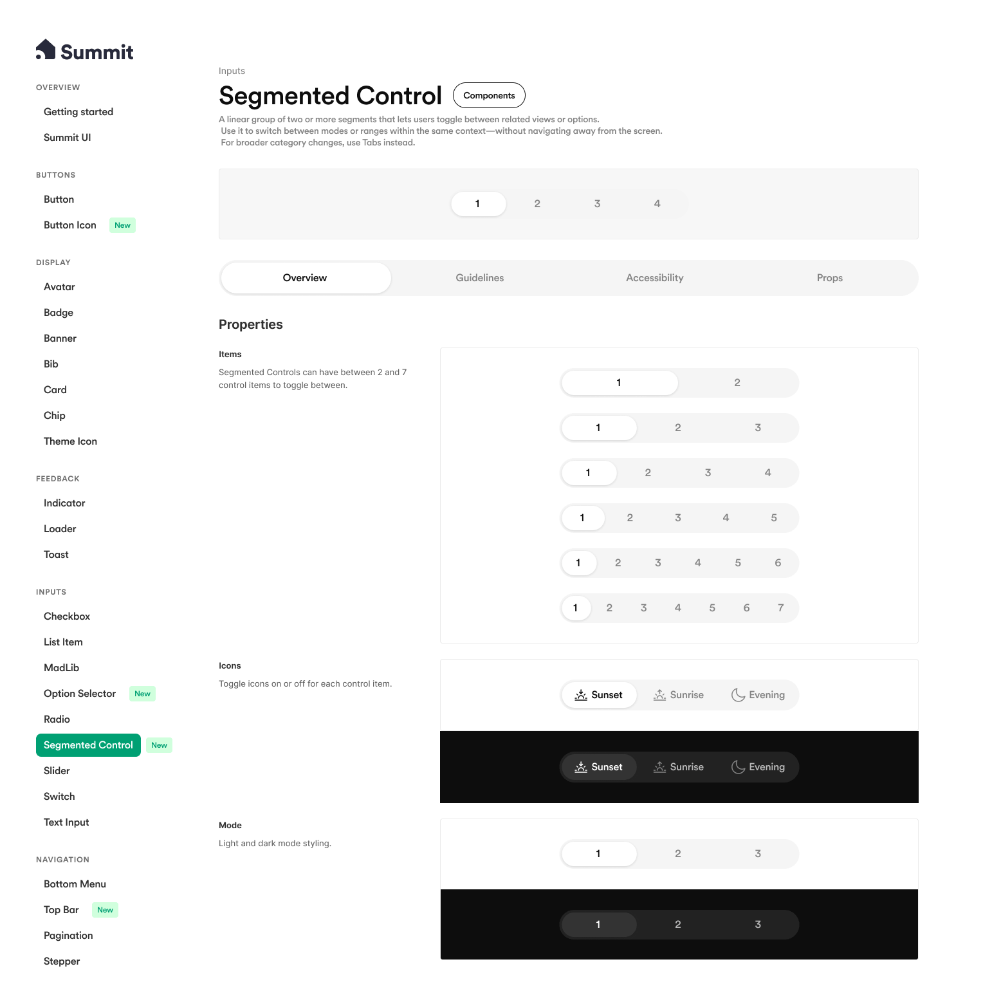This screenshot has height=982, width=983.
Task: Click the sunrise icon in the dark example
Action: click(x=659, y=767)
